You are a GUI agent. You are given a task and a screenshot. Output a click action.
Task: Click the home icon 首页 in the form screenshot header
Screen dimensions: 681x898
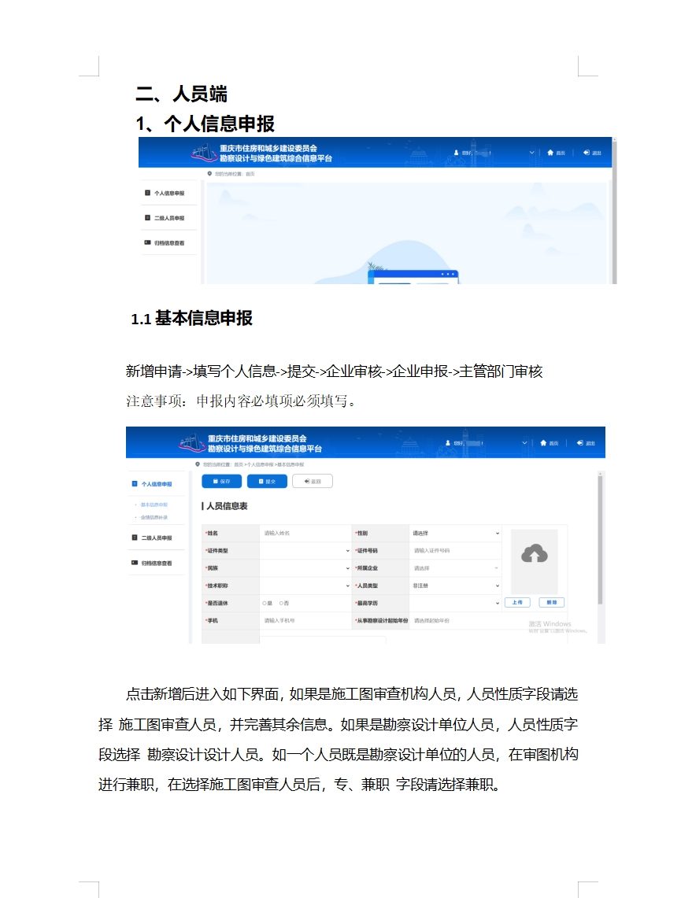543,442
